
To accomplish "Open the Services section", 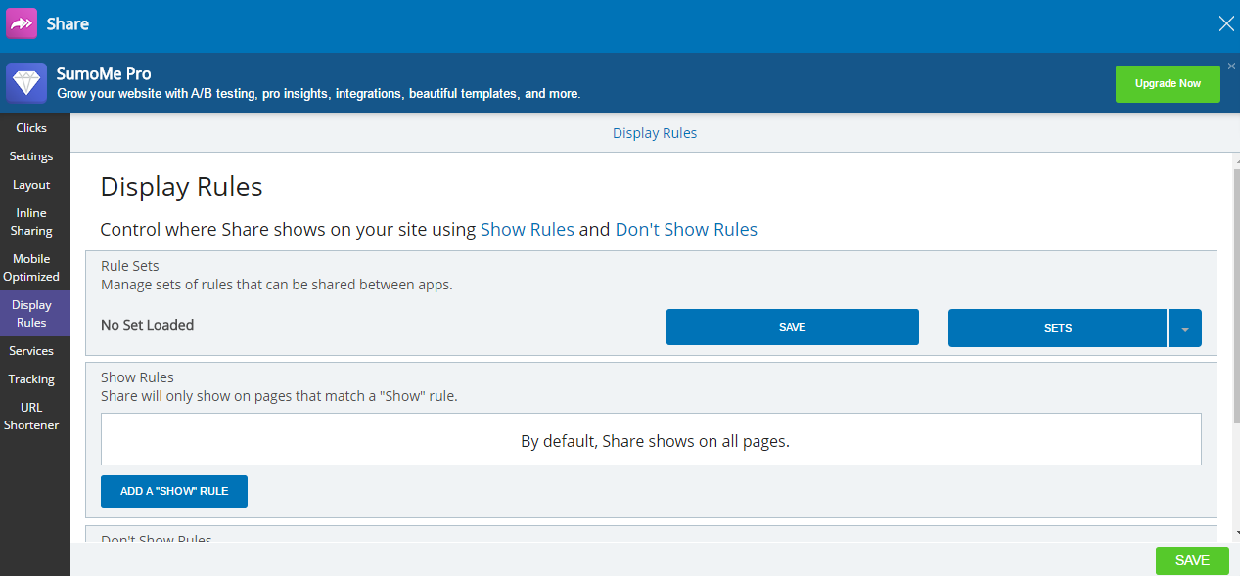I will point(31,351).
